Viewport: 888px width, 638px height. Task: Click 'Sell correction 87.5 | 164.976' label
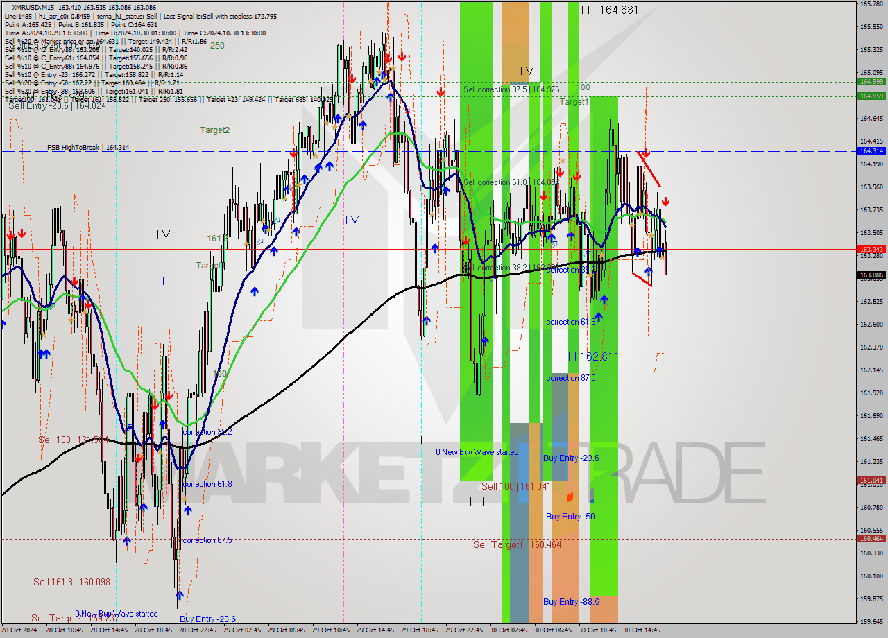511,89
